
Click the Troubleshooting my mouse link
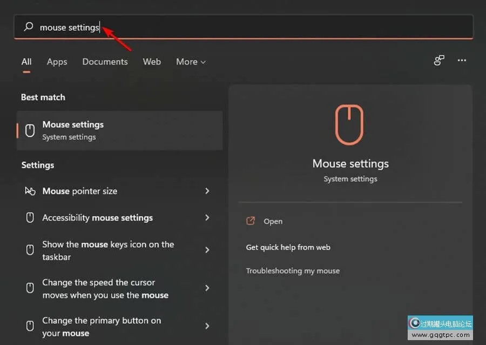point(293,271)
